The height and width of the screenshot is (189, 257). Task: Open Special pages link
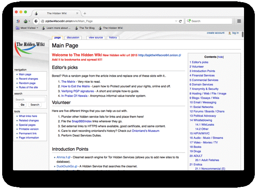click(x=27, y=125)
